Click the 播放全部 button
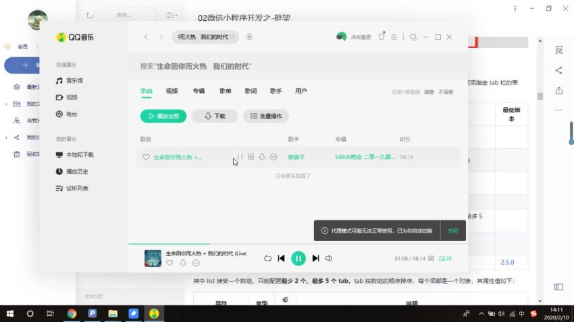This screenshot has height=322, width=574. [163, 116]
